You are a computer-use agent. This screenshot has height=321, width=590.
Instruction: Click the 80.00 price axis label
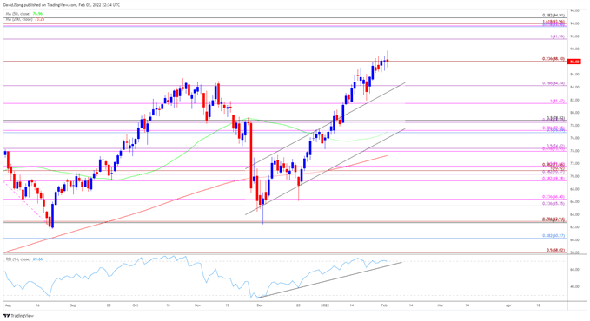(574, 113)
